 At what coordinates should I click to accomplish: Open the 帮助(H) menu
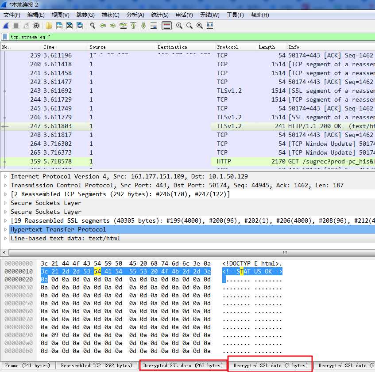click(x=260, y=15)
